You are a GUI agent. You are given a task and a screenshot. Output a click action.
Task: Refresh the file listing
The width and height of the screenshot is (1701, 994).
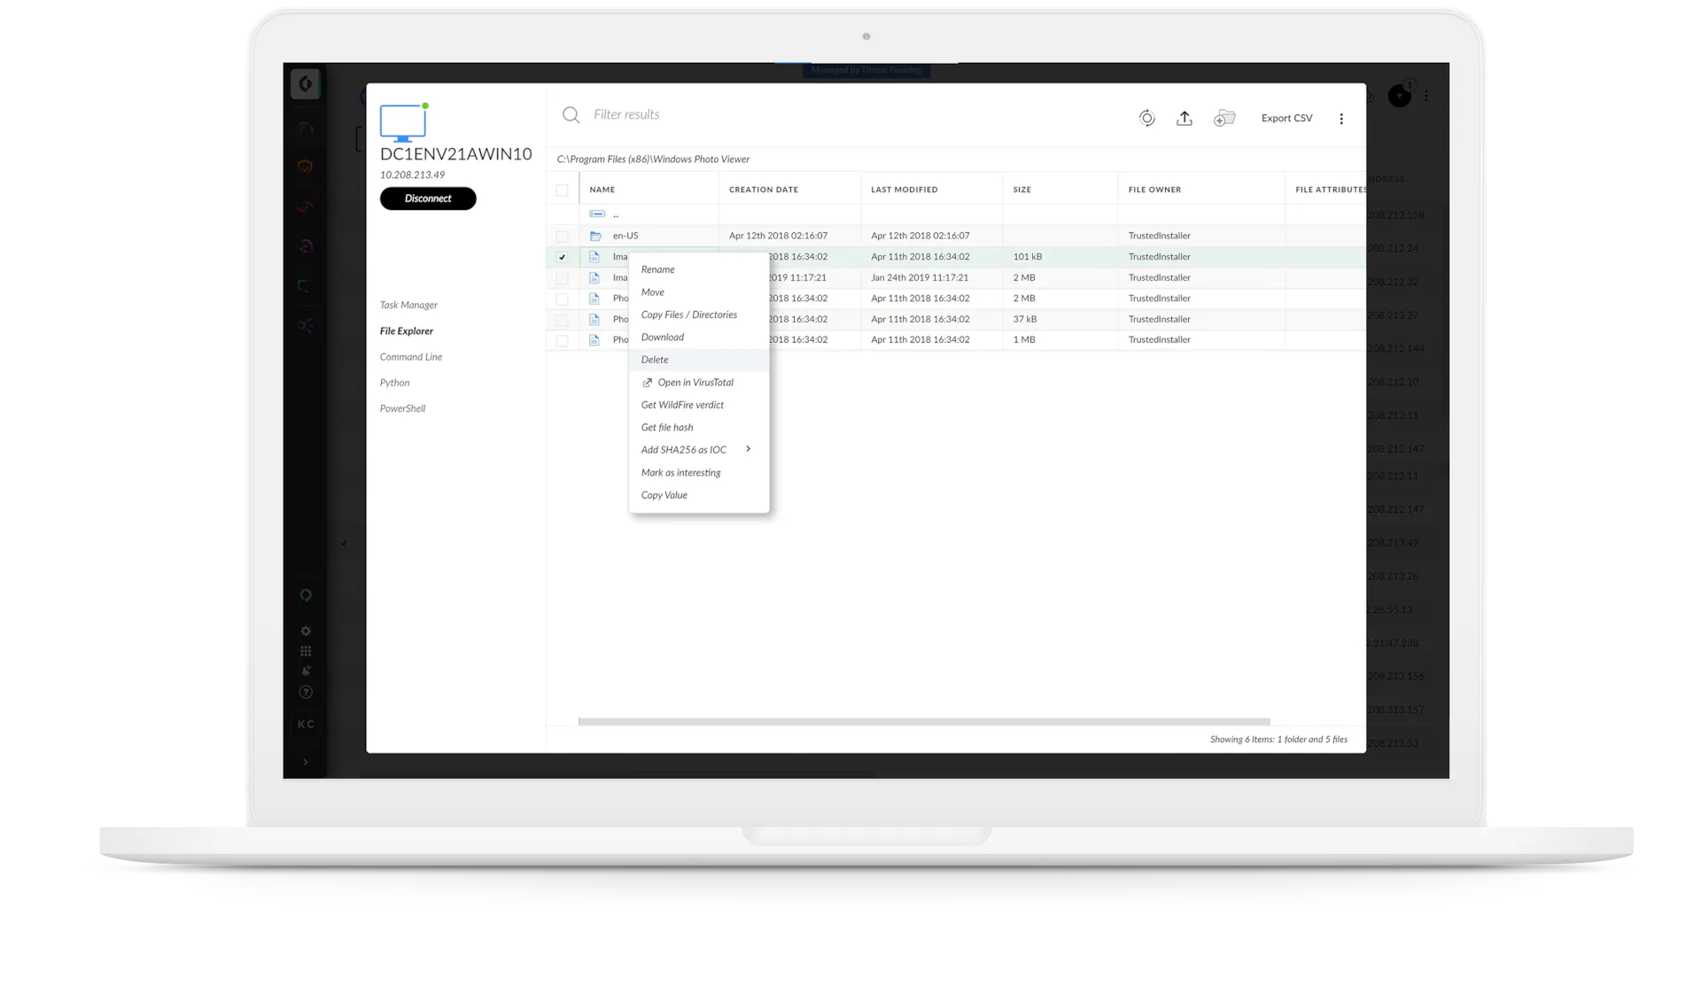tap(1146, 118)
